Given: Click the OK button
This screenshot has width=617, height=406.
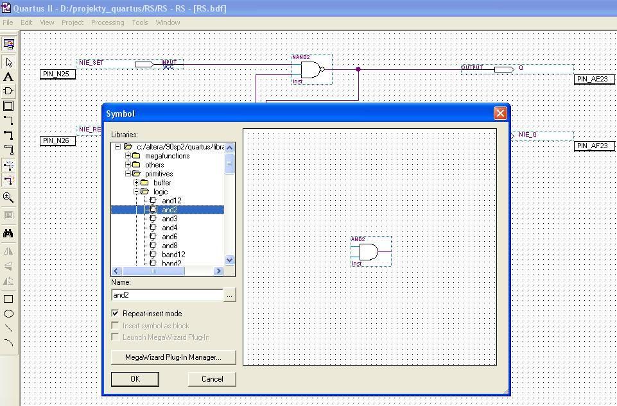Looking at the screenshot, I should coord(135,379).
